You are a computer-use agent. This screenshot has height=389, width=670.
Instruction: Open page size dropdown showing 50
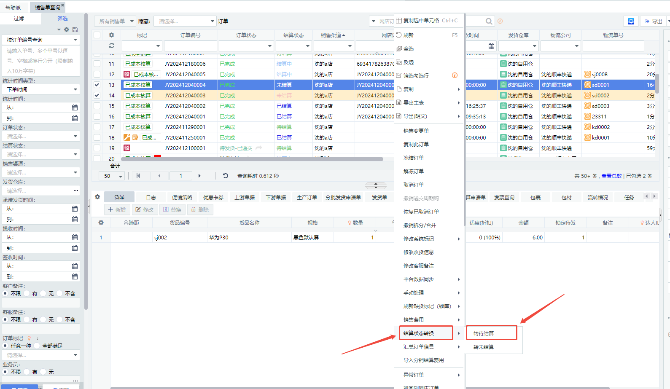(112, 176)
